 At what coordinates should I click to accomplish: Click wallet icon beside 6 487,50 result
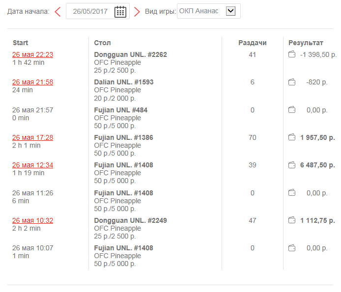tap(291, 165)
